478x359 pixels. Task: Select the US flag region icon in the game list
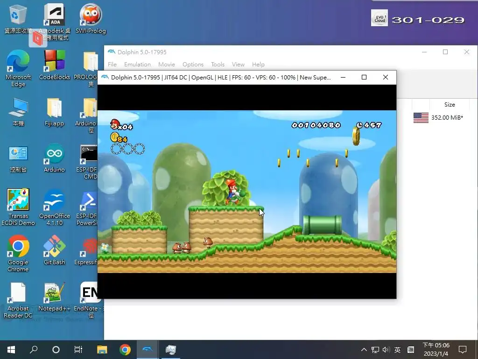pos(421,117)
